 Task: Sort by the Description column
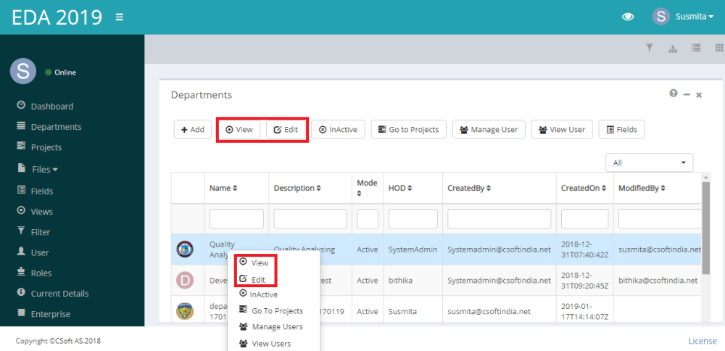coord(297,189)
